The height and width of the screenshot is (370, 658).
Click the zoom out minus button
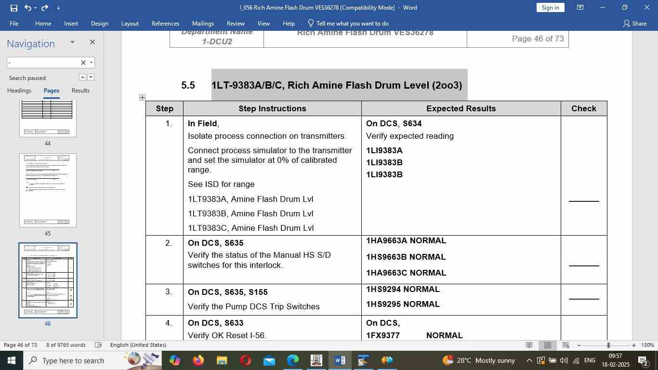(579, 345)
